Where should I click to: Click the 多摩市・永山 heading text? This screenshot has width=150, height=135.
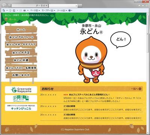coord(91,25)
